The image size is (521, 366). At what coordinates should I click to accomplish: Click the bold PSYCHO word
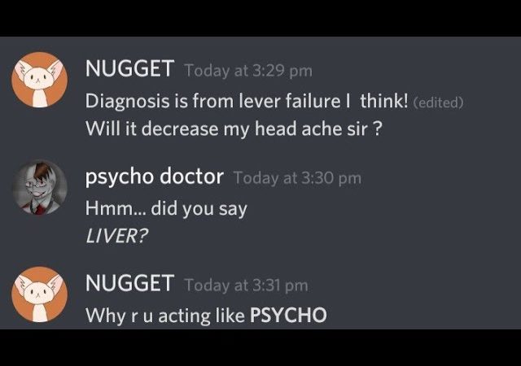[x=288, y=315]
